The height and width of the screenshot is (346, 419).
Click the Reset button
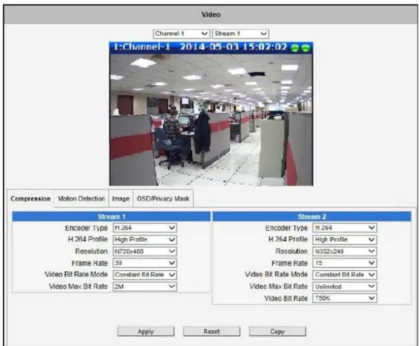pos(212,331)
